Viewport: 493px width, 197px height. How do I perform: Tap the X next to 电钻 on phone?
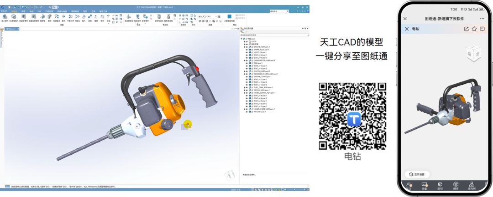(x=407, y=29)
